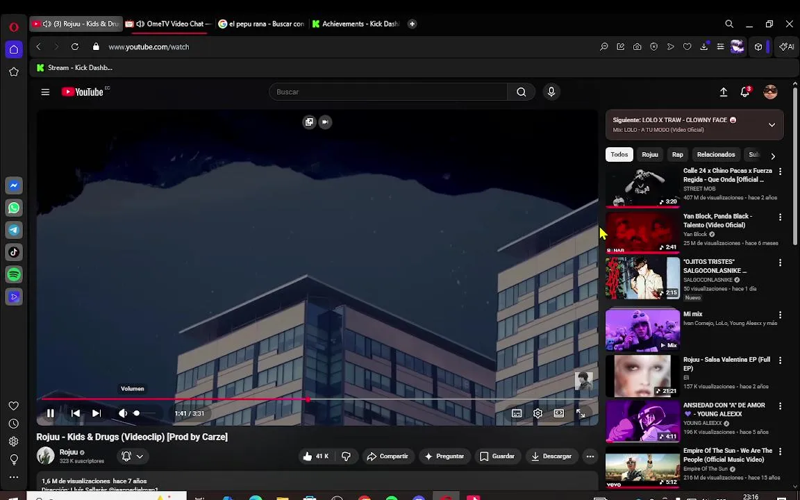Open bookmarks star in the sidebar
800x500 pixels.
click(14, 72)
